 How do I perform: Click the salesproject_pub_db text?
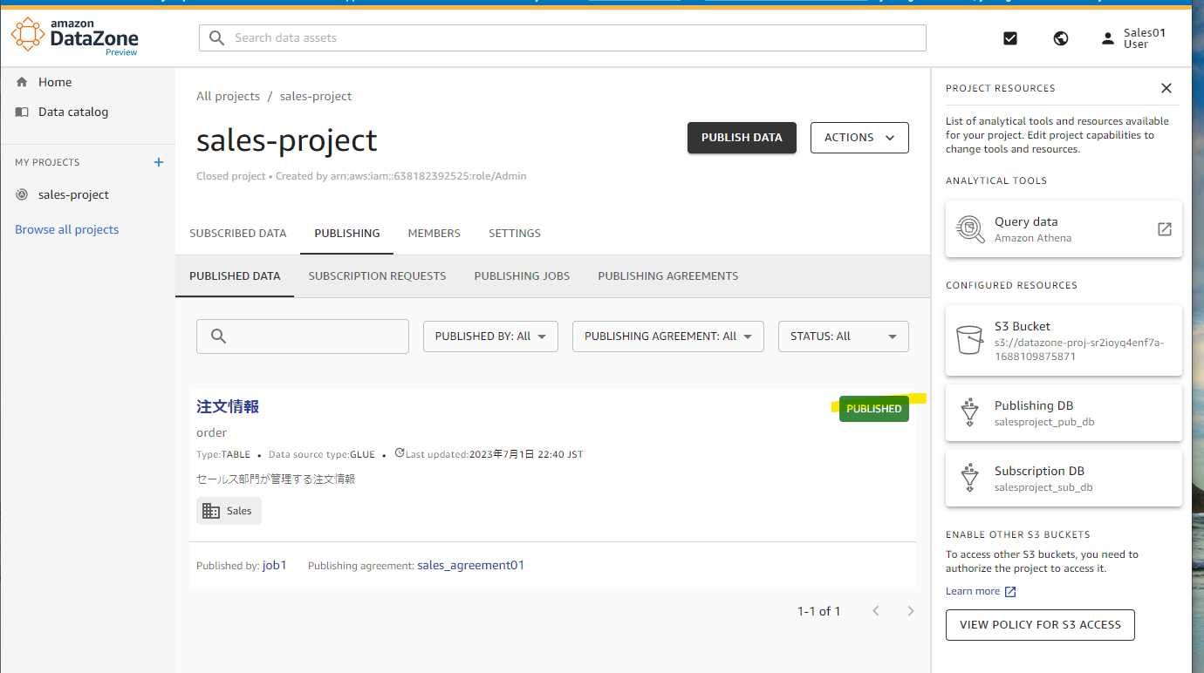coord(1044,422)
